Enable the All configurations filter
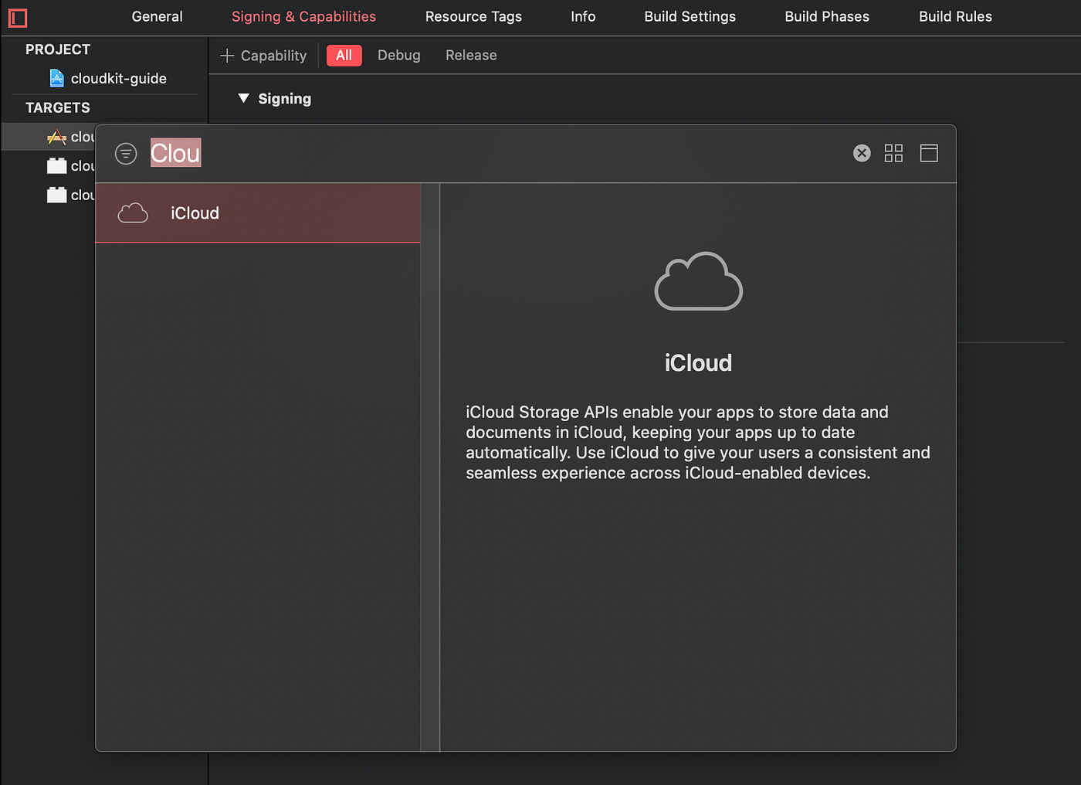The height and width of the screenshot is (785, 1081). [344, 55]
